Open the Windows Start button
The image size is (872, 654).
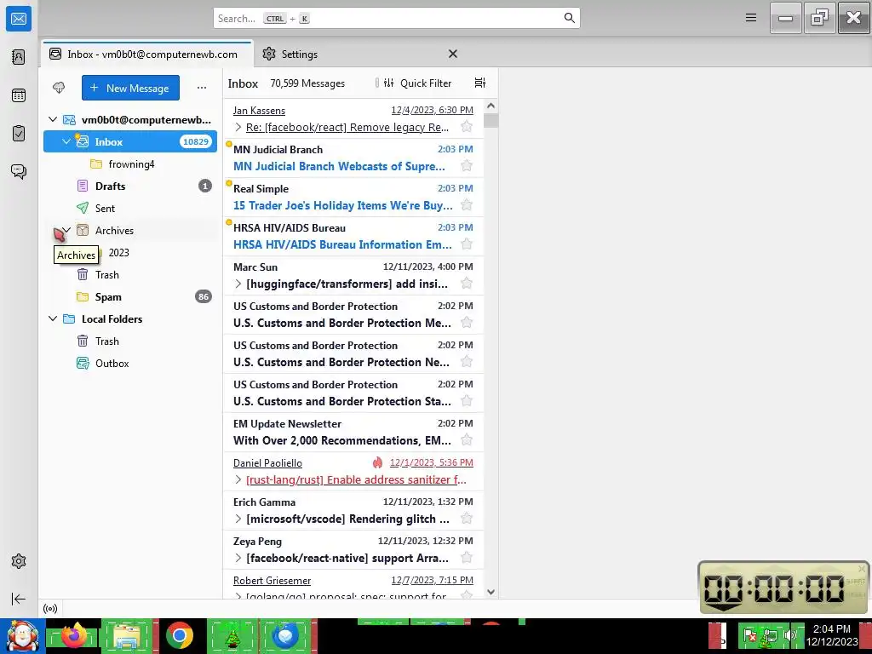(x=22, y=636)
